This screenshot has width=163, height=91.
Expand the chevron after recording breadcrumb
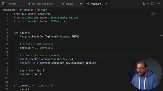point(17,10)
